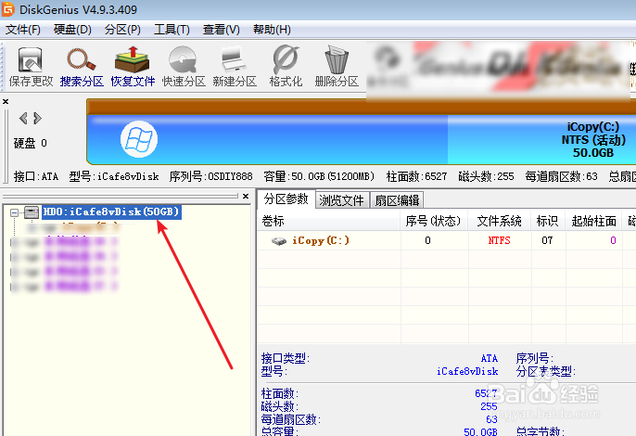This screenshot has height=436, width=636.
Task: Select iCopy(C:) row in partition table
Action: pyautogui.click(x=446, y=241)
